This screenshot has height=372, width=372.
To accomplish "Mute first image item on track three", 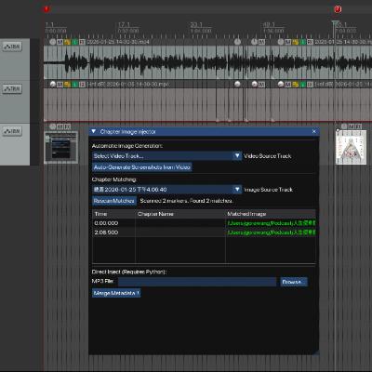I will tap(60, 126).
